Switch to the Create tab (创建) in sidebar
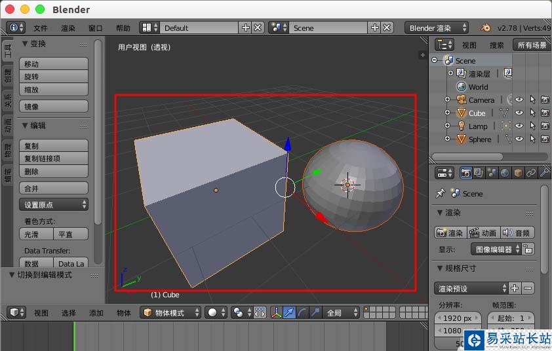 pos(8,74)
